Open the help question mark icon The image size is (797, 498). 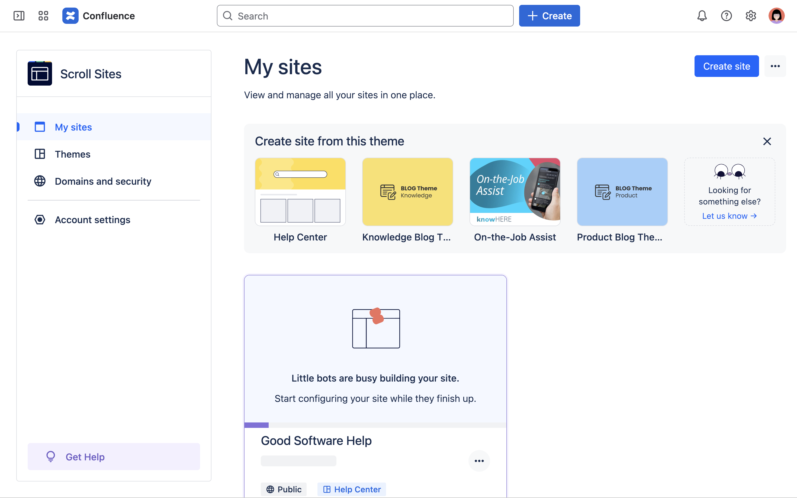pyautogui.click(x=726, y=16)
